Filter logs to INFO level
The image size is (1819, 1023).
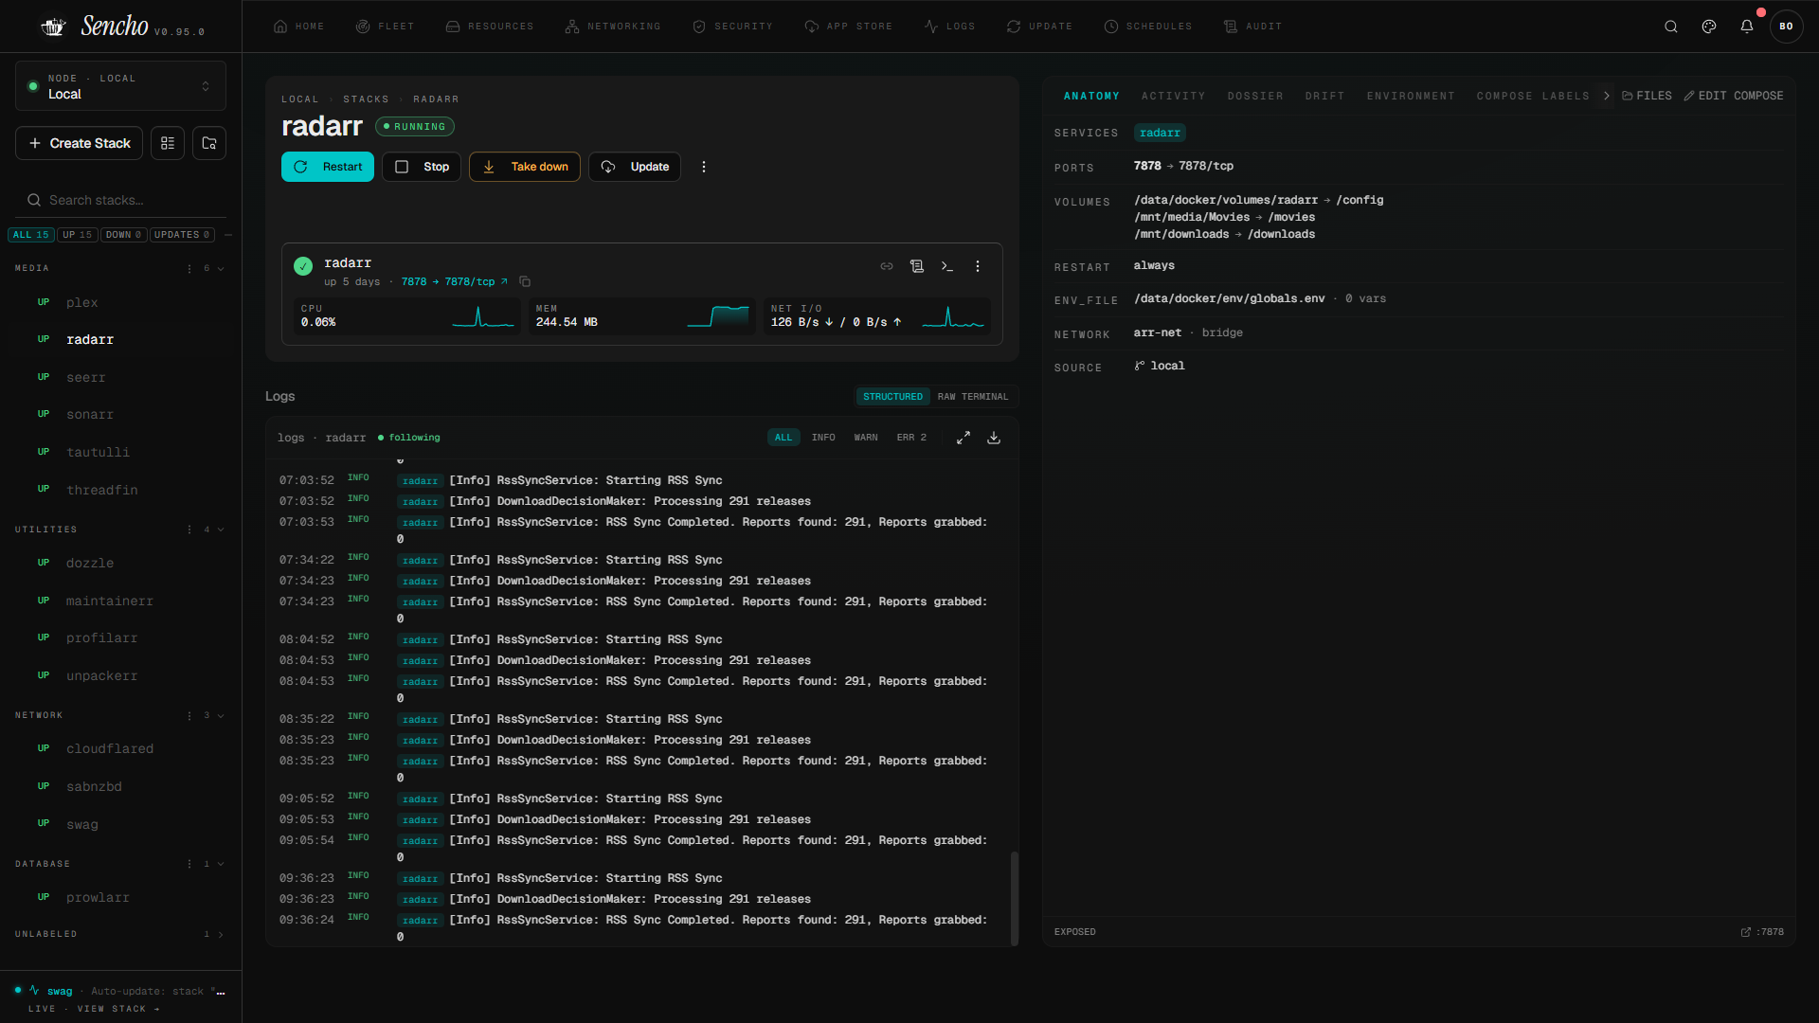(823, 438)
